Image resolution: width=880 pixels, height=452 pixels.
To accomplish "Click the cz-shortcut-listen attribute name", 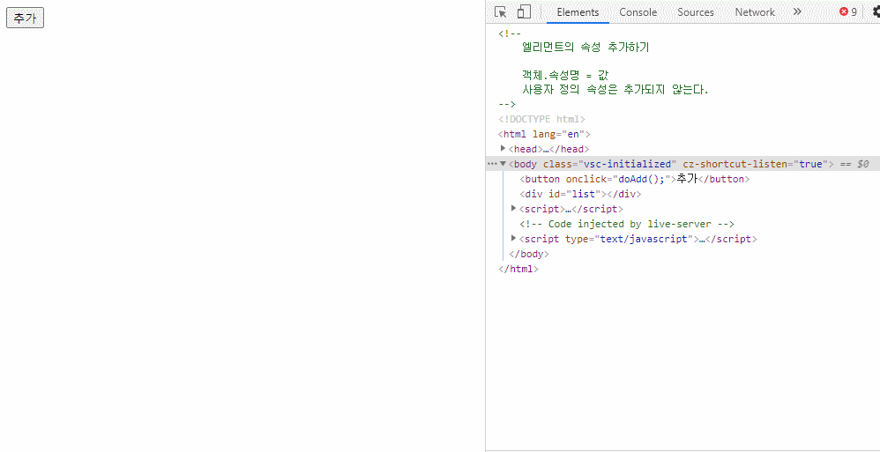I will (x=737, y=164).
